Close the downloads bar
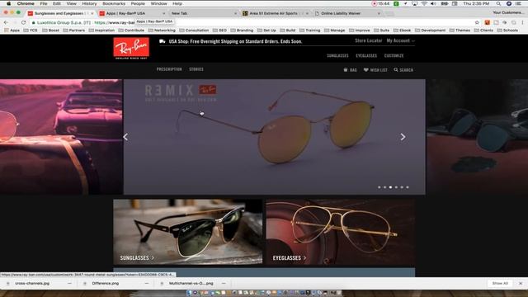Screen dimensions: 528x297 point(521,283)
